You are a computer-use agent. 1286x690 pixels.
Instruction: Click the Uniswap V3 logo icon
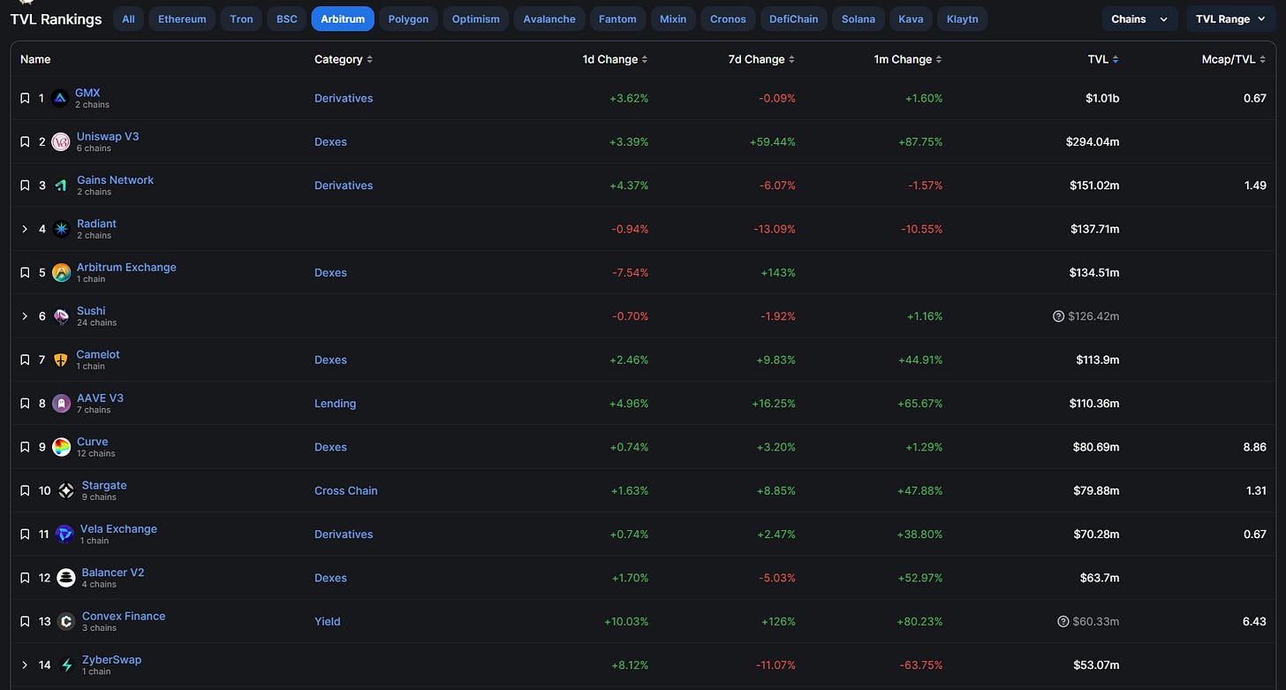(x=61, y=141)
